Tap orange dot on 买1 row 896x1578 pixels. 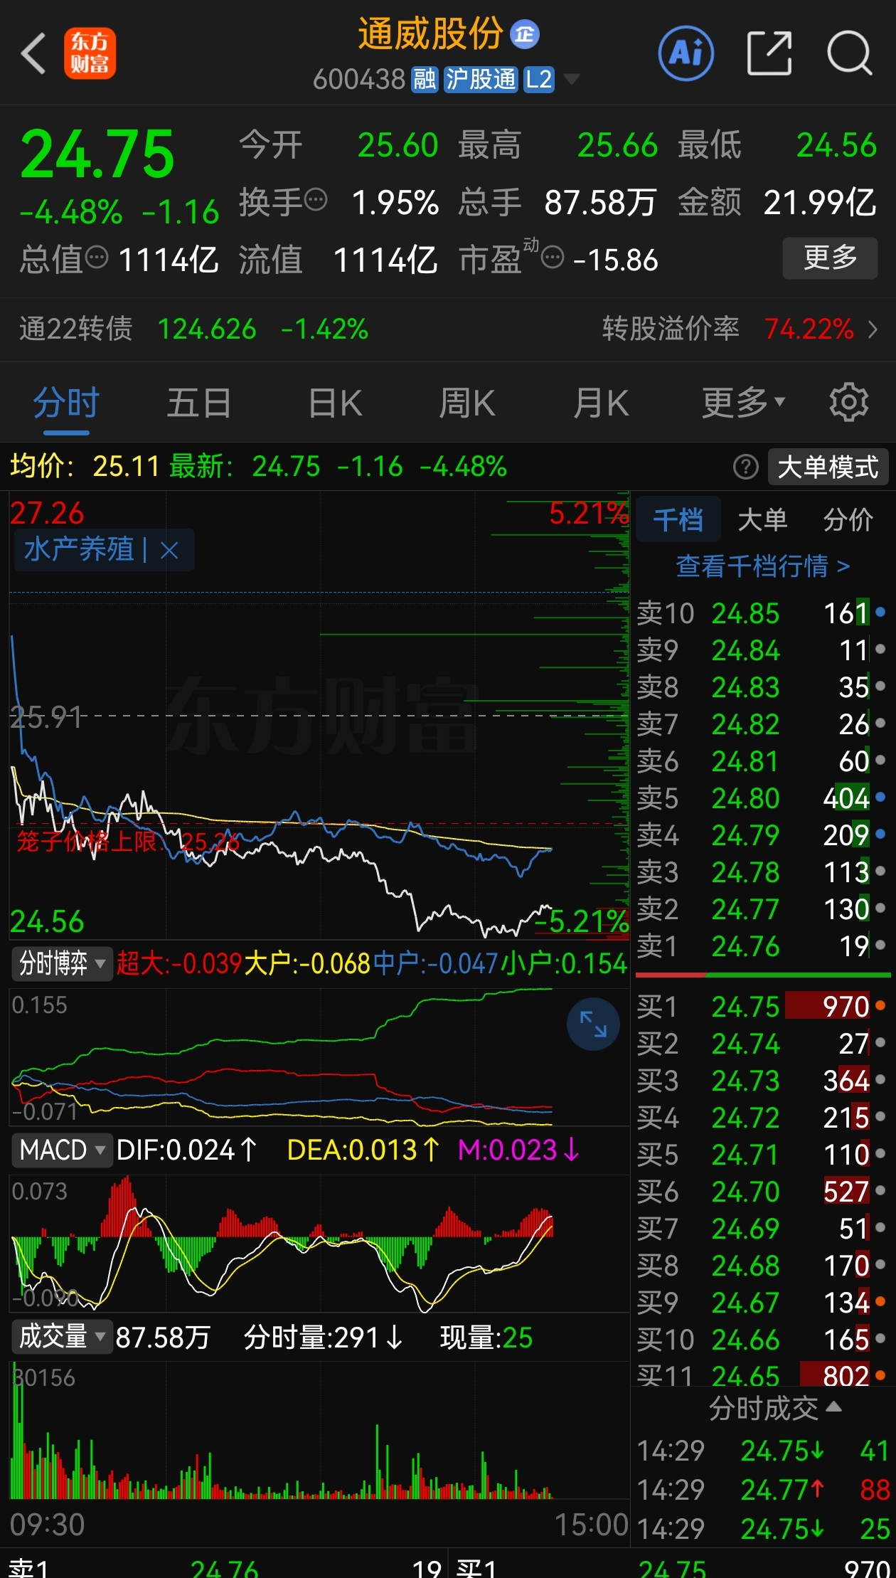tap(880, 1005)
